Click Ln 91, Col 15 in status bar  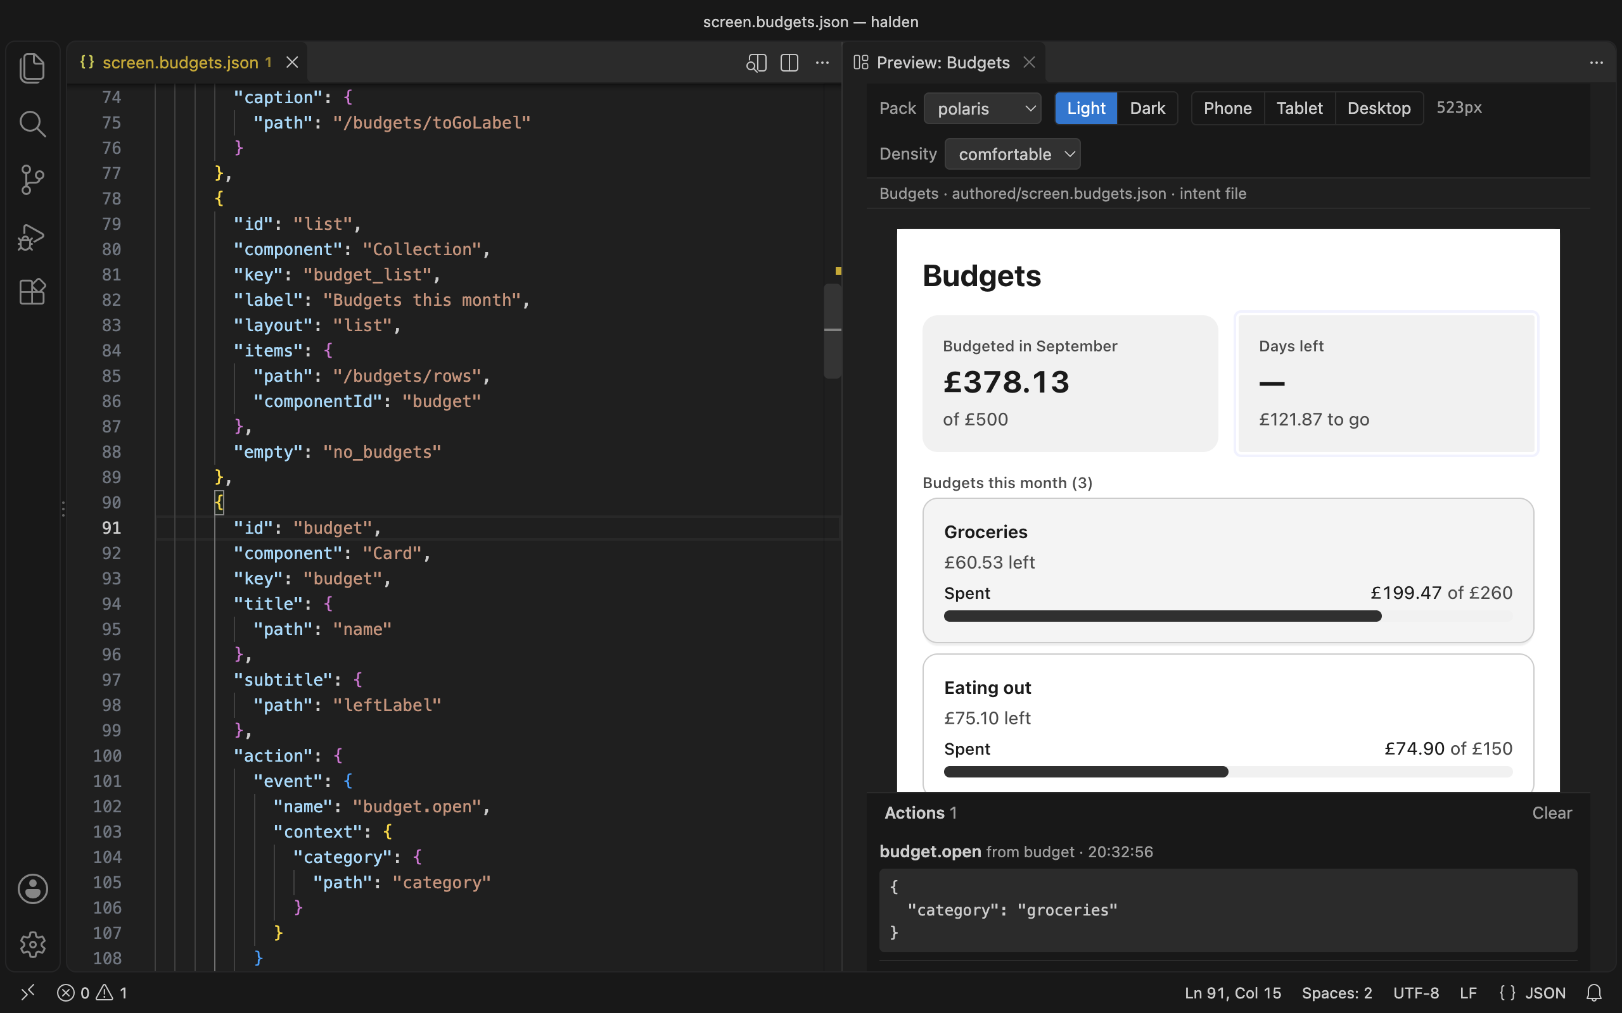pyautogui.click(x=1232, y=992)
